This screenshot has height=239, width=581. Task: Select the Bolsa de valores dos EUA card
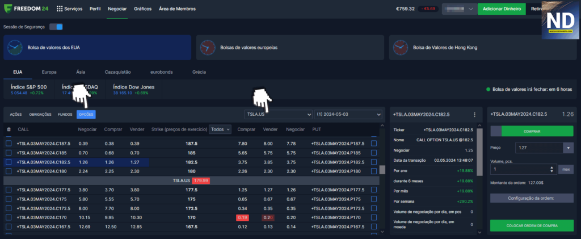coord(98,48)
